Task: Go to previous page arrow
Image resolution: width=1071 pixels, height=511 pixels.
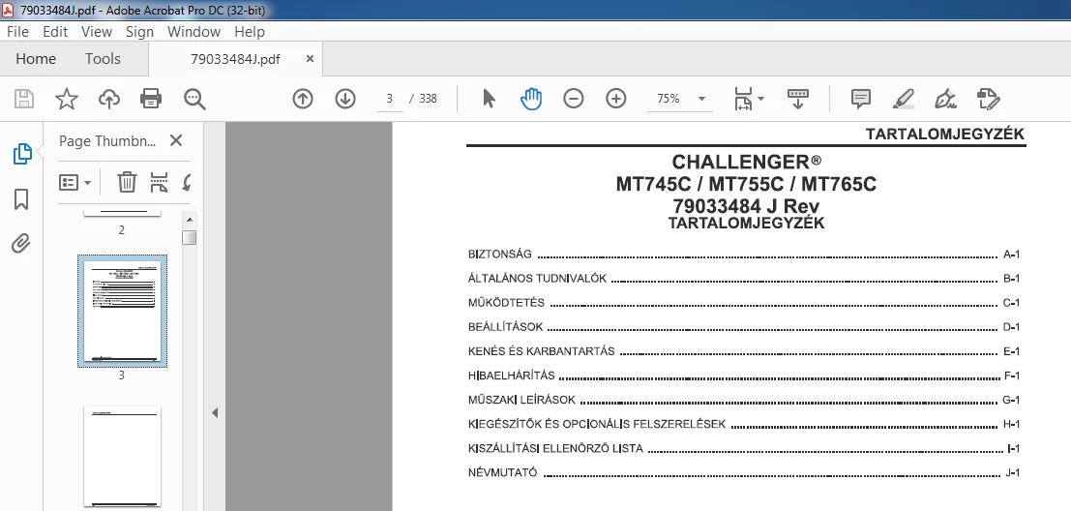Action: pyautogui.click(x=303, y=99)
